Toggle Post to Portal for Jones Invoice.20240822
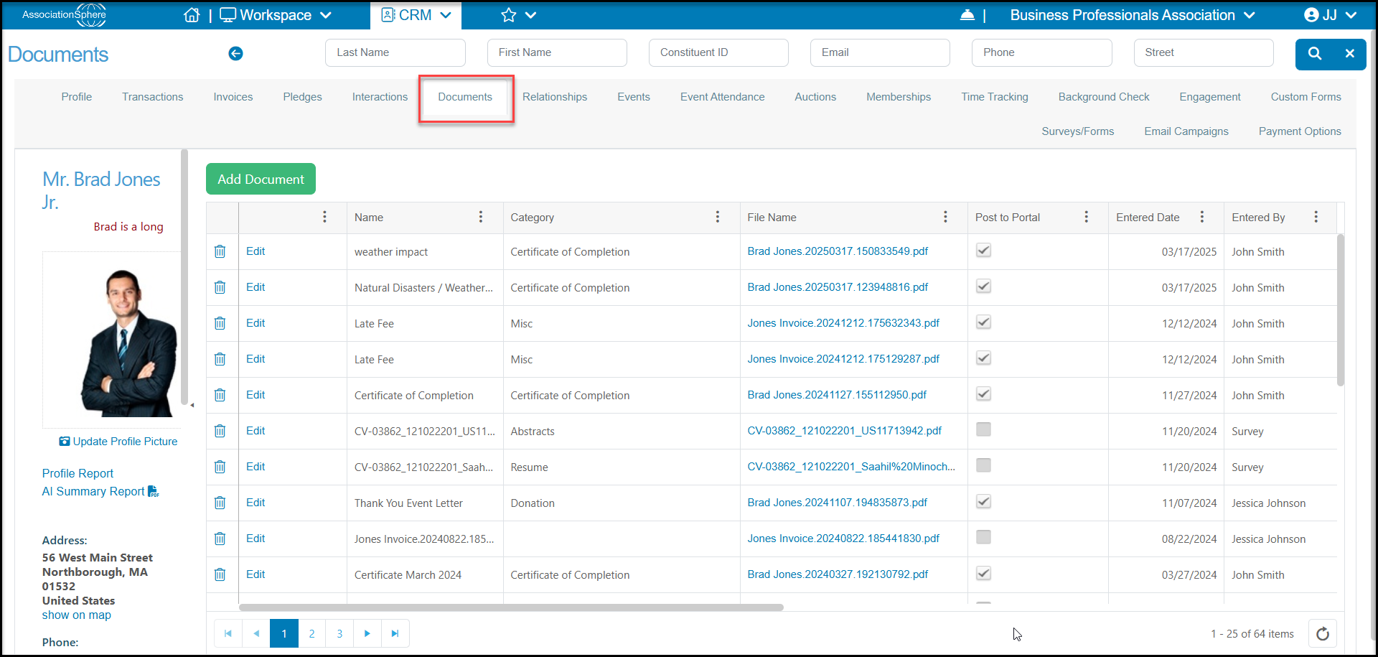Image resolution: width=1378 pixels, height=657 pixels. [984, 537]
